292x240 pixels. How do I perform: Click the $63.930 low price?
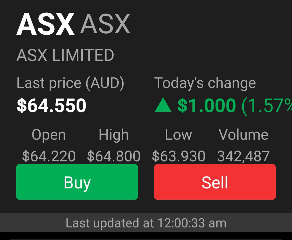(x=178, y=156)
